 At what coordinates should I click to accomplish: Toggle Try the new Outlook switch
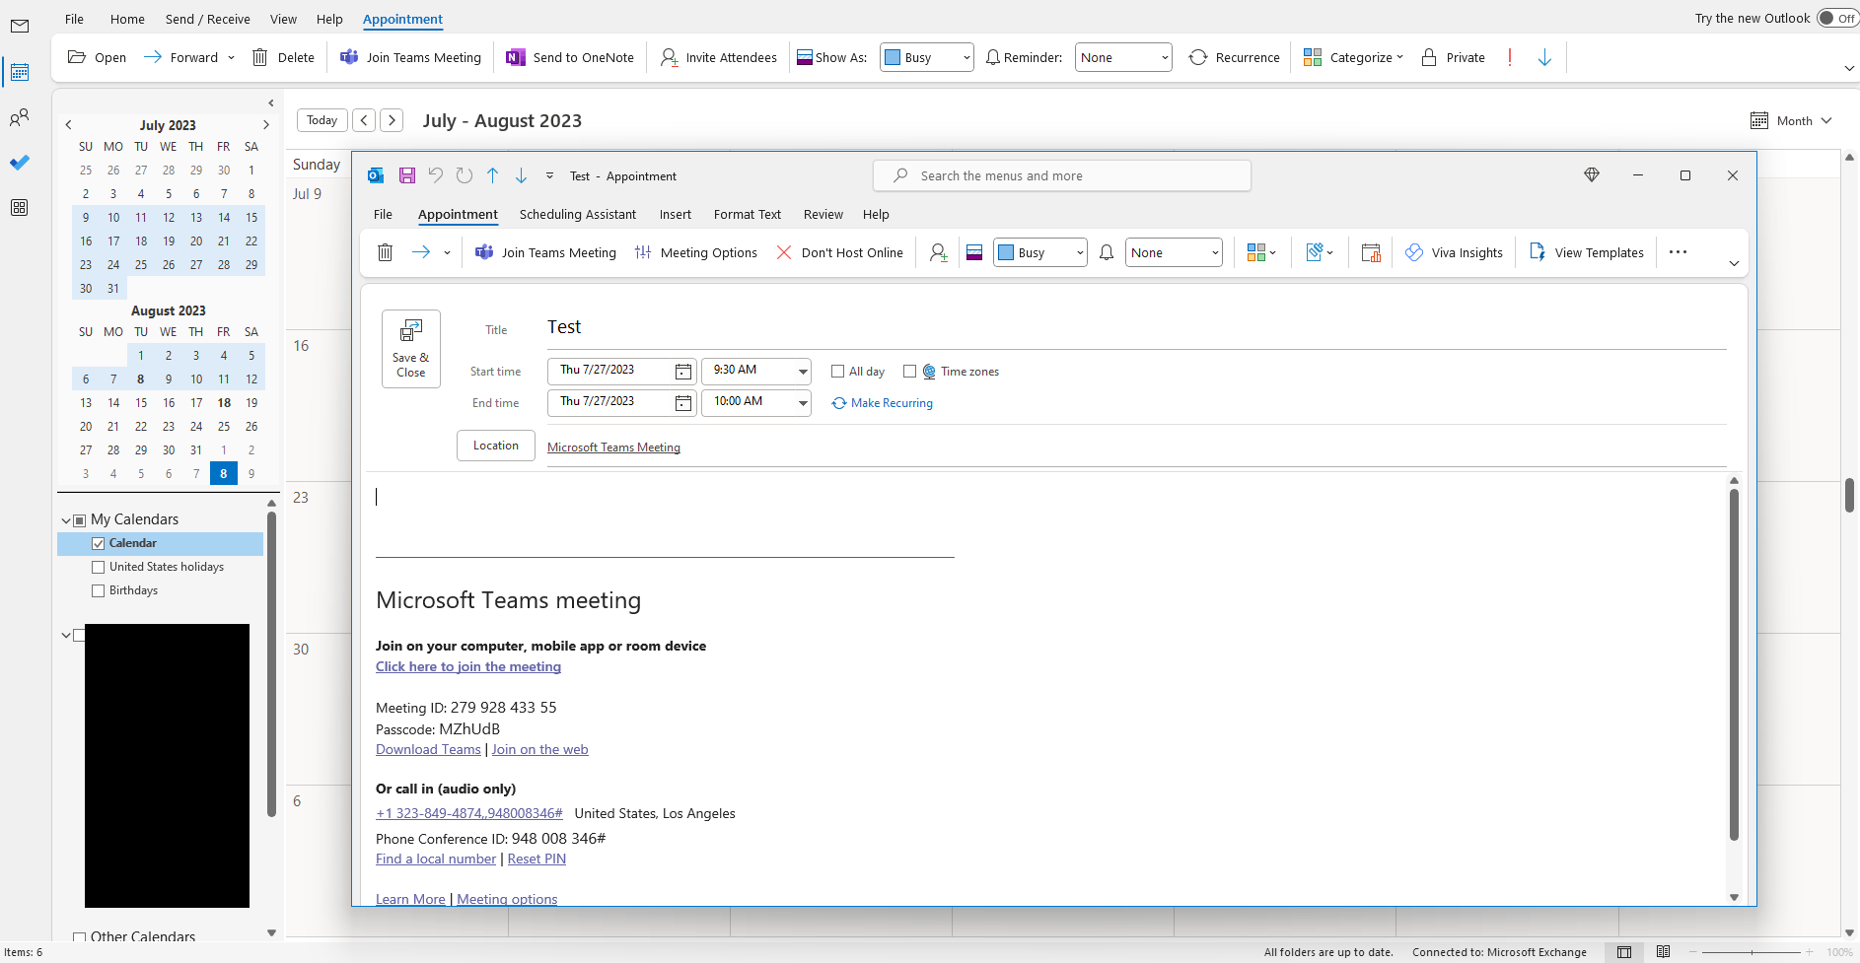coord(1837,19)
